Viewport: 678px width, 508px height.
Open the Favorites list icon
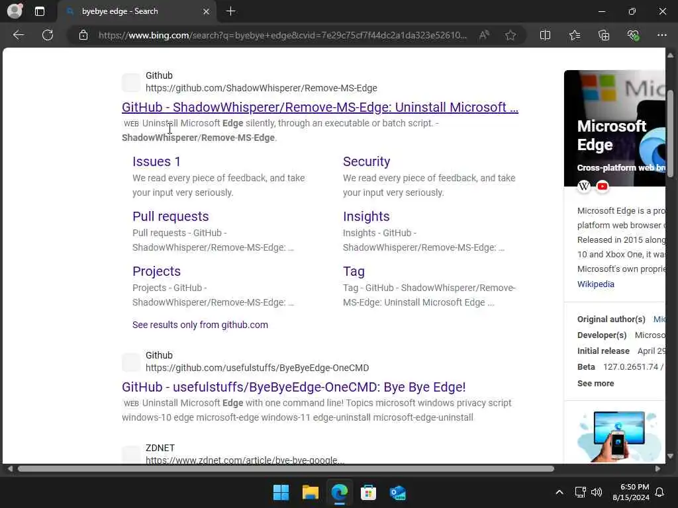pos(575,35)
